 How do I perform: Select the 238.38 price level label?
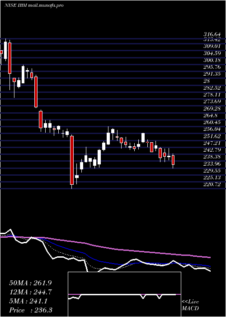coord(212,157)
